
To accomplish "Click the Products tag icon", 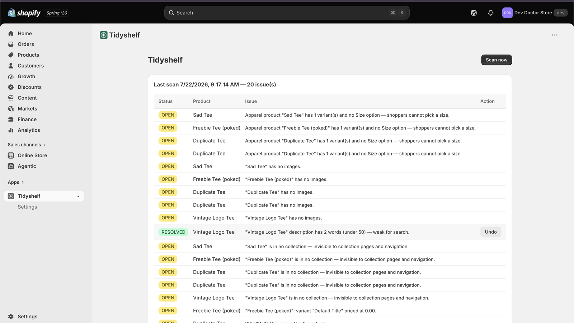I will [11, 55].
